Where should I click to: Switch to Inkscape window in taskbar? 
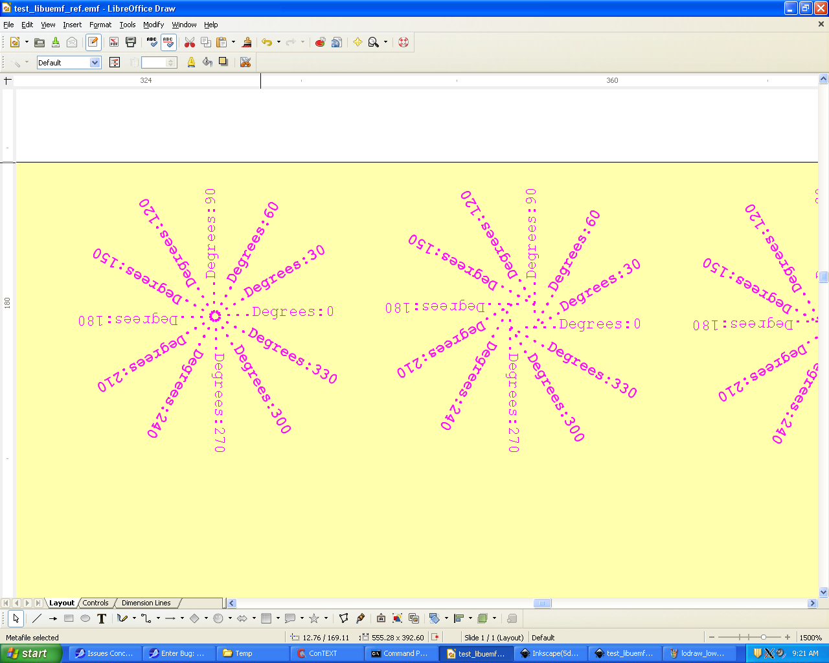click(x=551, y=653)
